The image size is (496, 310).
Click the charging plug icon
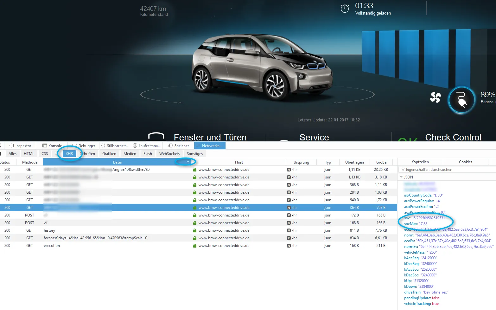click(x=462, y=100)
